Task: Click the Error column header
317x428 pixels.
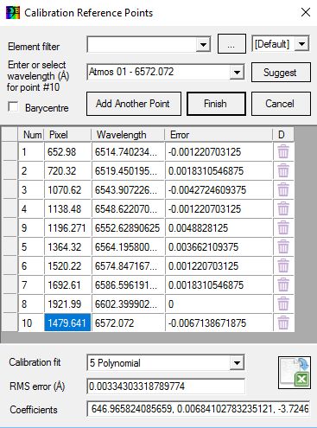Action: 219,135
